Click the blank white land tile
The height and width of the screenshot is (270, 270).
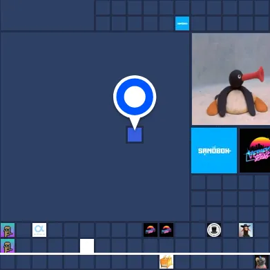87,246
